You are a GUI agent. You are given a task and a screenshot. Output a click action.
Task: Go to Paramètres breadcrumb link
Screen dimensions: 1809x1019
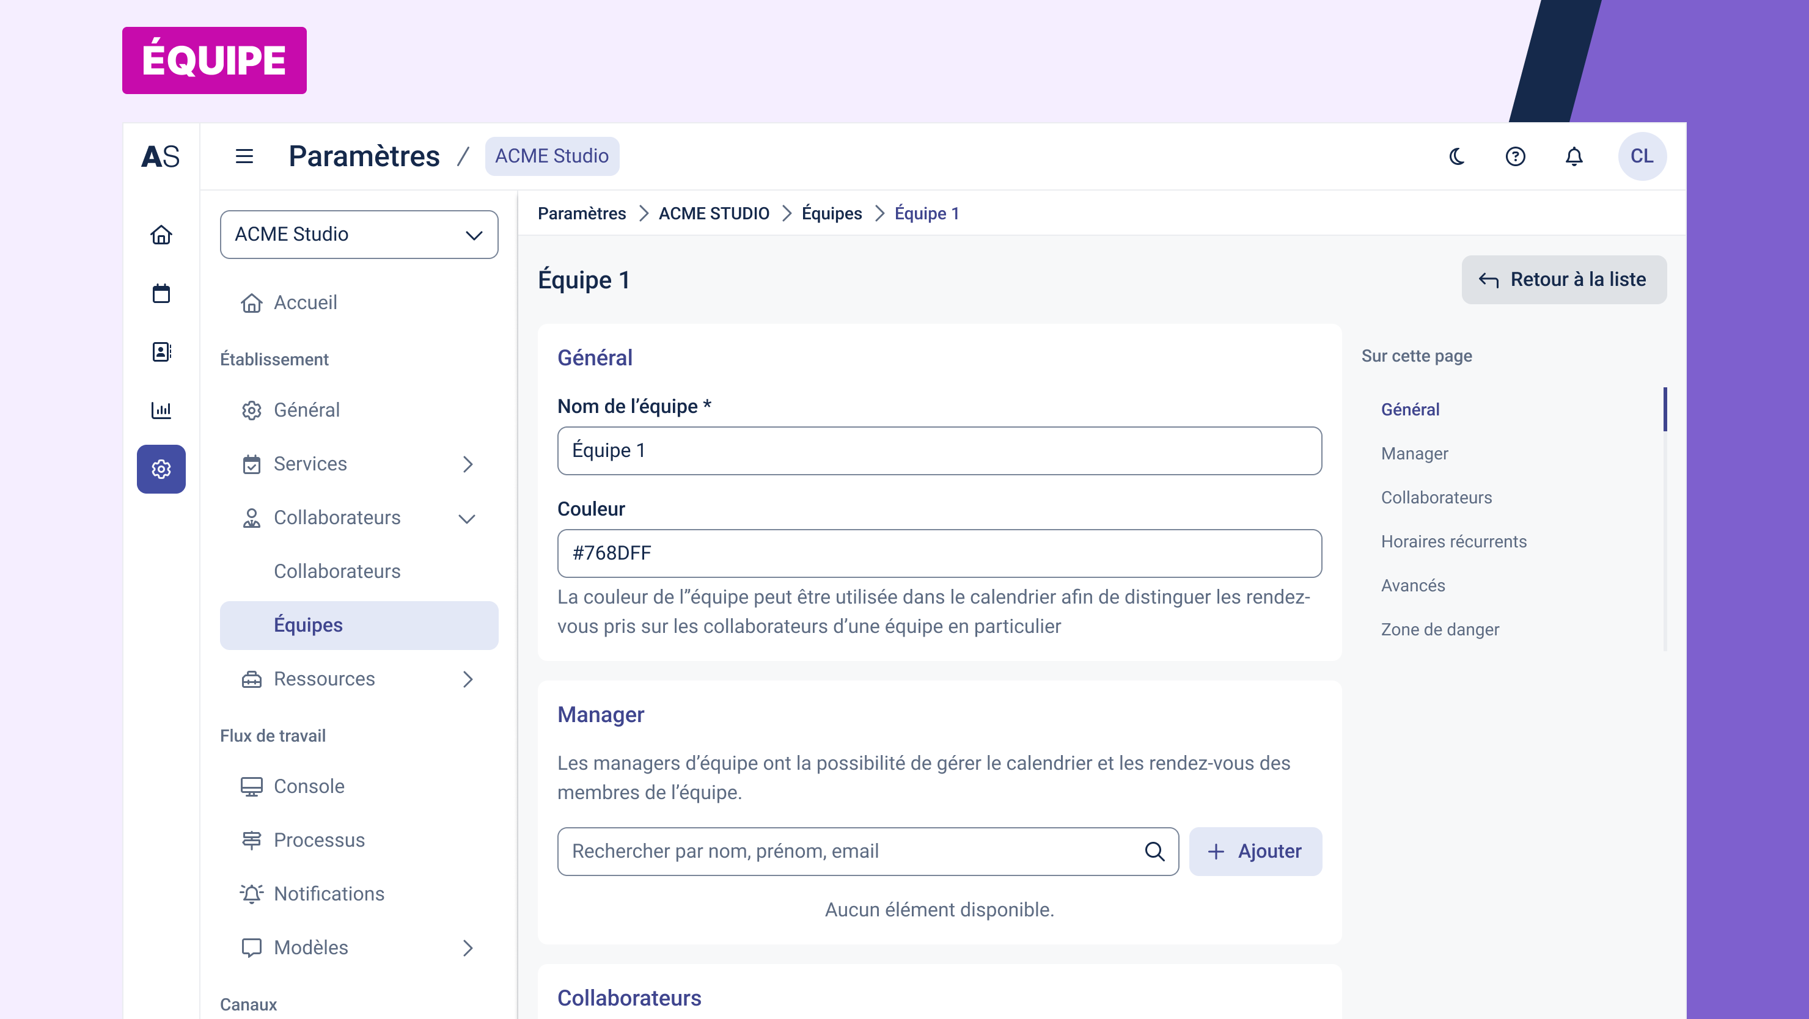[x=581, y=213]
